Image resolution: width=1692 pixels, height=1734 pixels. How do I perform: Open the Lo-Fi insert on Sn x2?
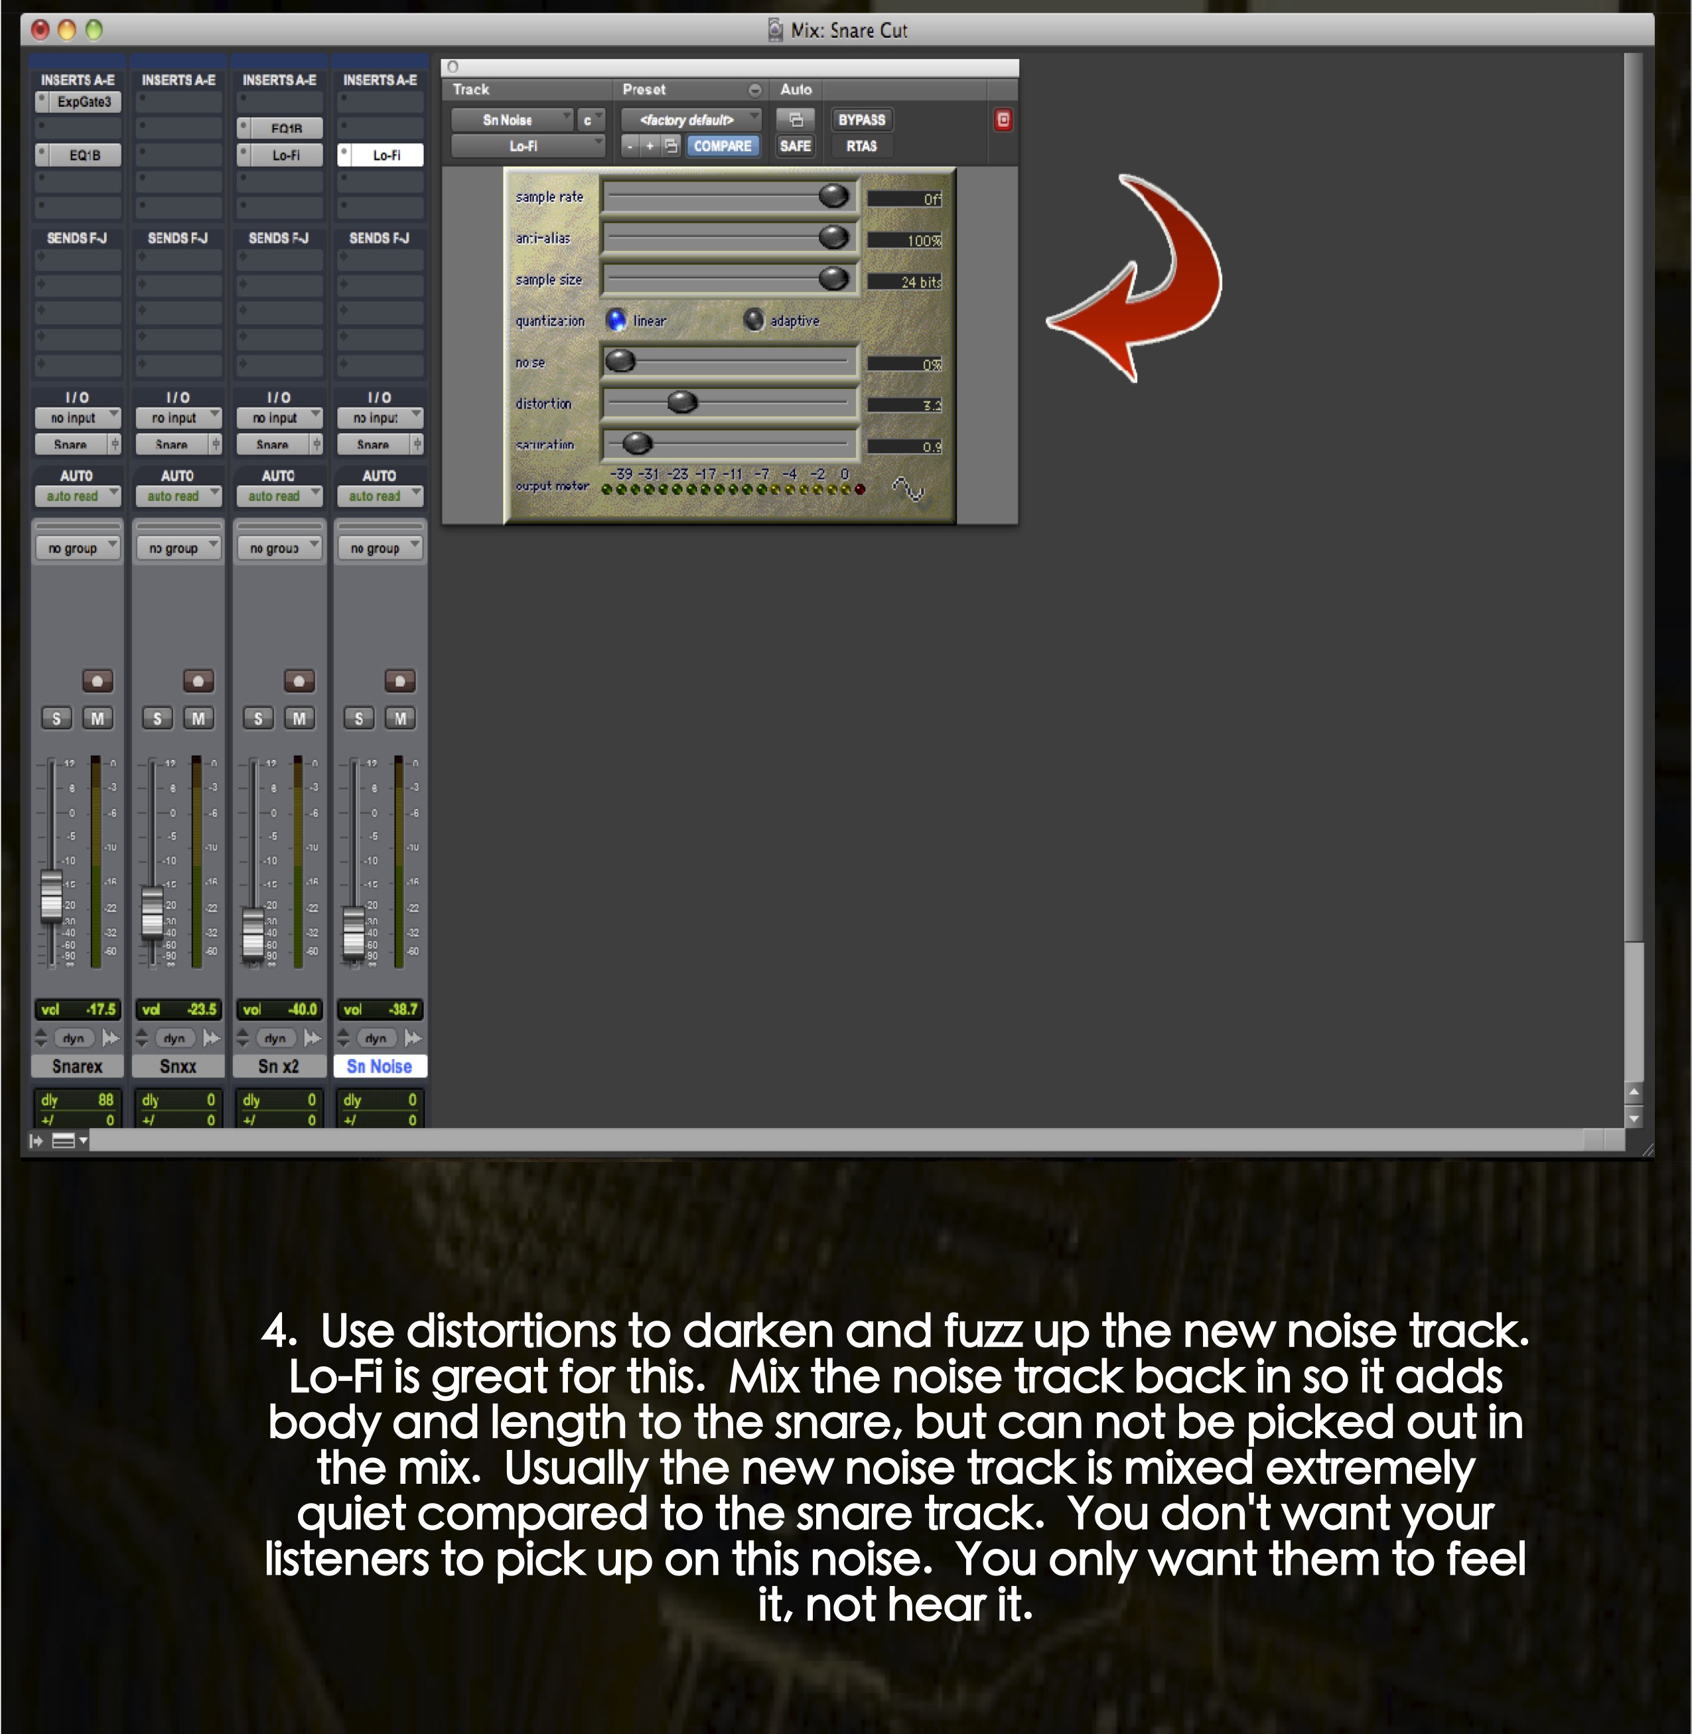pos(285,155)
